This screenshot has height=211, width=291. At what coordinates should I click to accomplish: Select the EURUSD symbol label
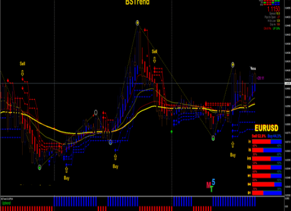[267, 128]
